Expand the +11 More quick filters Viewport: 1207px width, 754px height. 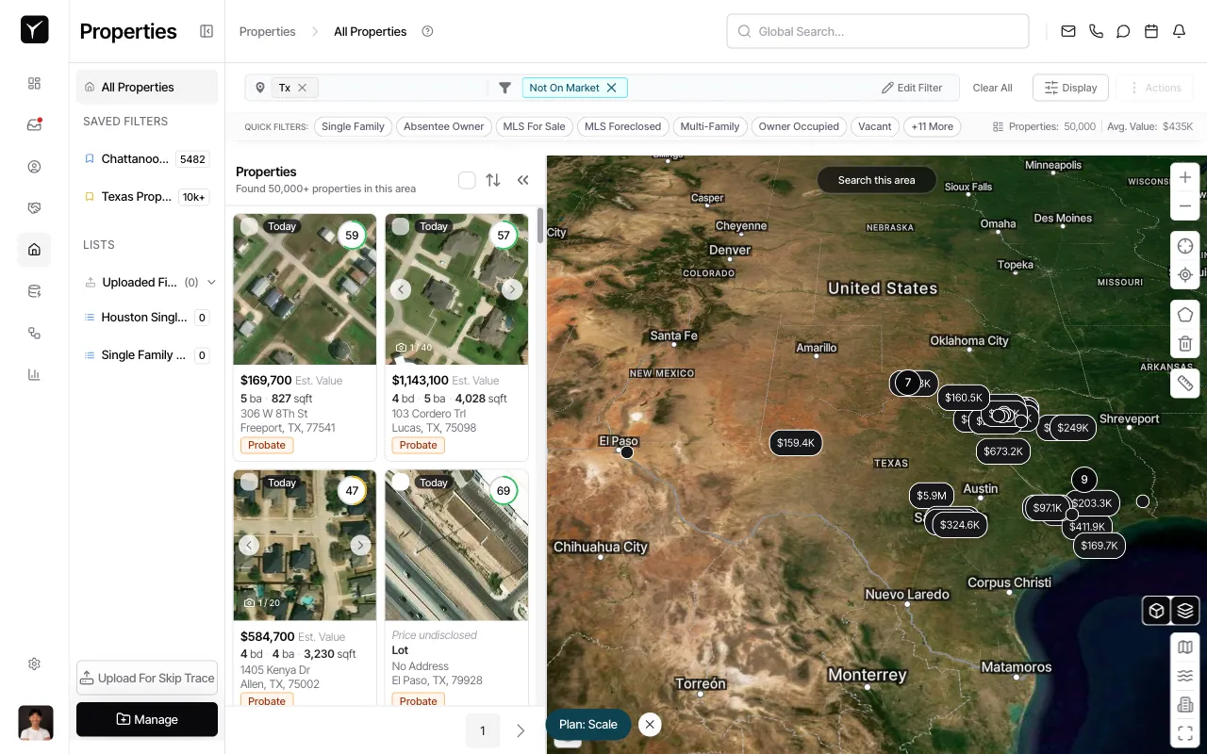(x=932, y=126)
